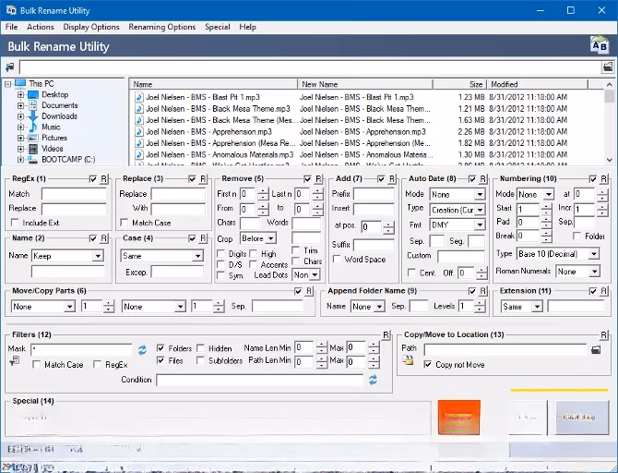
Task: Open the Help menu
Action: [x=247, y=27]
